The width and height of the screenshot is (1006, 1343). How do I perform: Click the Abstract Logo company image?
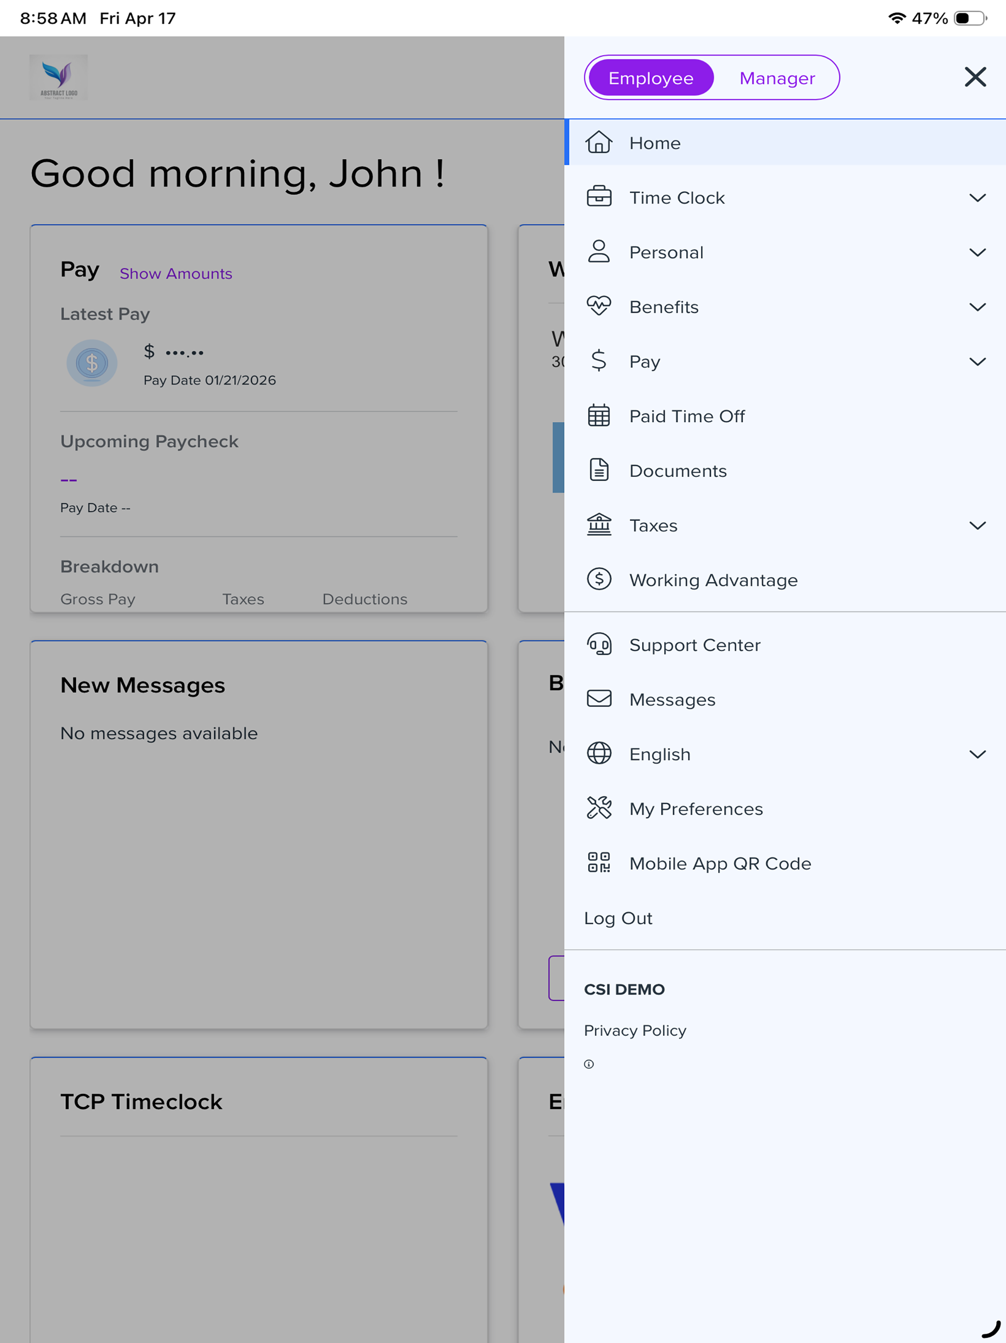59,78
